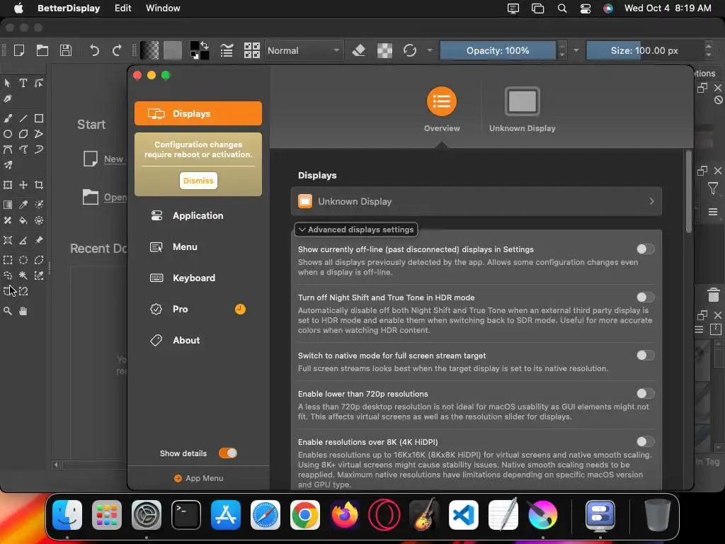This screenshot has width=725, height=544.
Task: Toggle the preserve alpha checkerboard icon
Action: click(384, 50)
